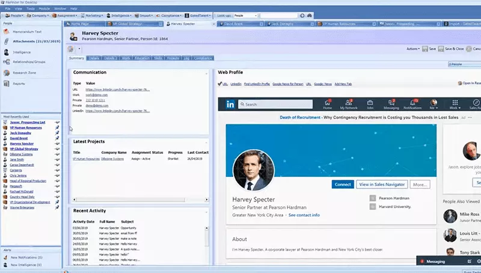Click the Reports icon in sidebar

click(6, 84)
